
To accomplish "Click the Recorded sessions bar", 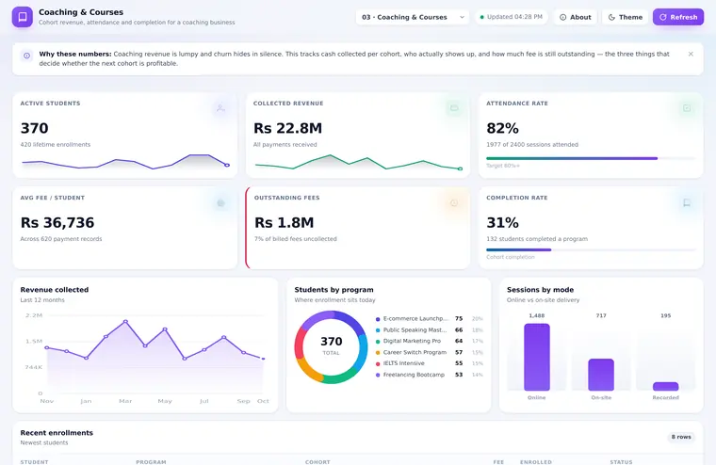I will click(666, 386).
